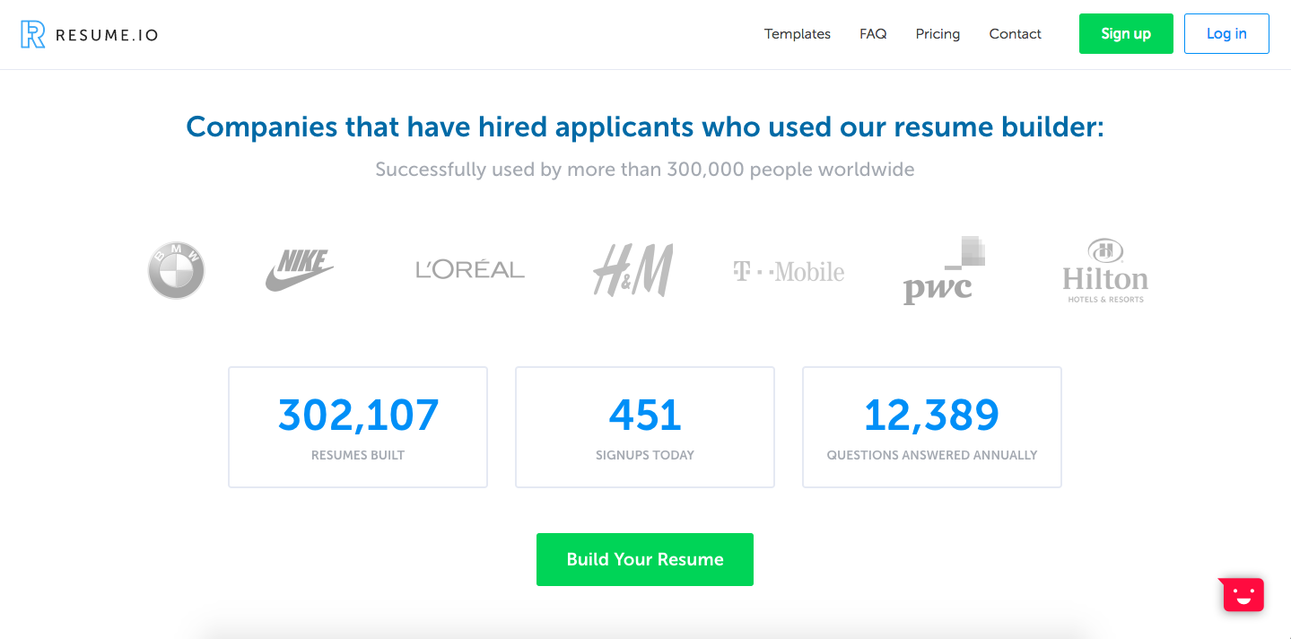Click the 'QUESTIONS ANSWERED ANNUALLY' label
Viewport: 1291px width, 639px height.
[932, 455]
